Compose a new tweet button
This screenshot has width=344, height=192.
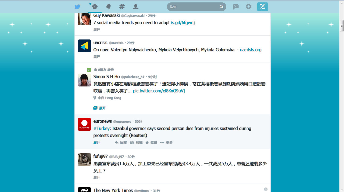point(263,7)
